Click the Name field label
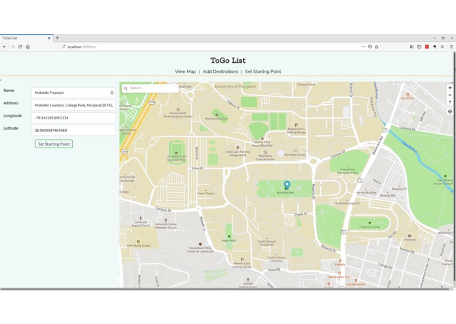The width and height of the screenshot is (456, 324). [9, 91]
